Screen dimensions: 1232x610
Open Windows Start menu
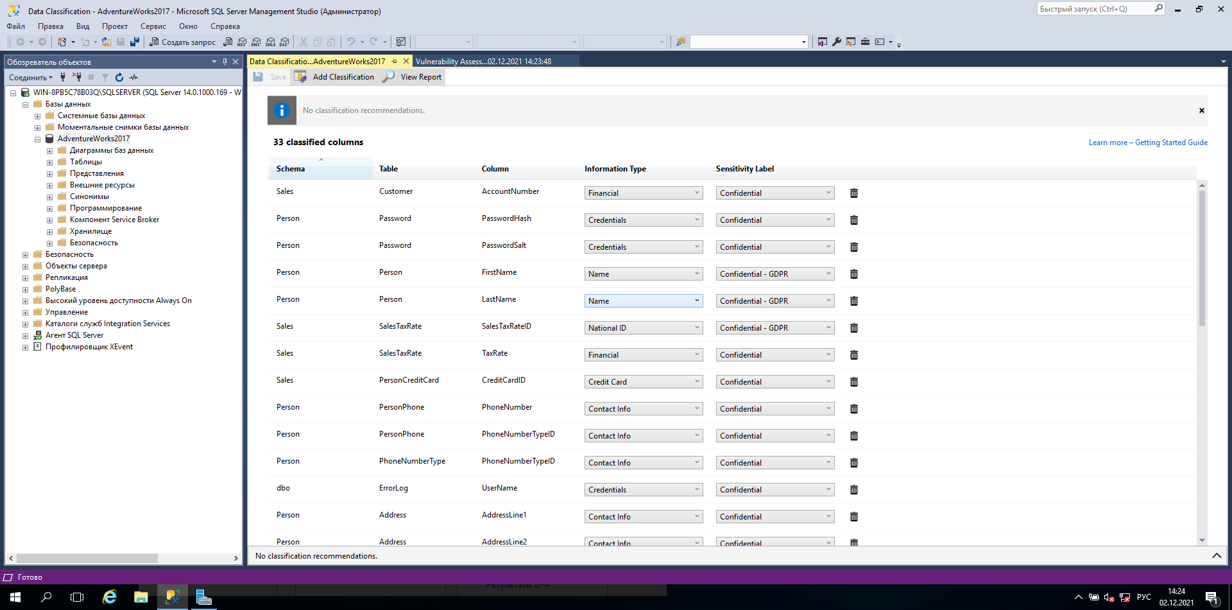15,597
